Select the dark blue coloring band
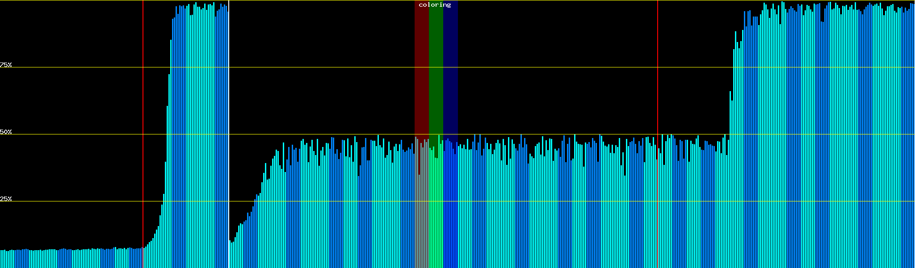 point(450,67)
